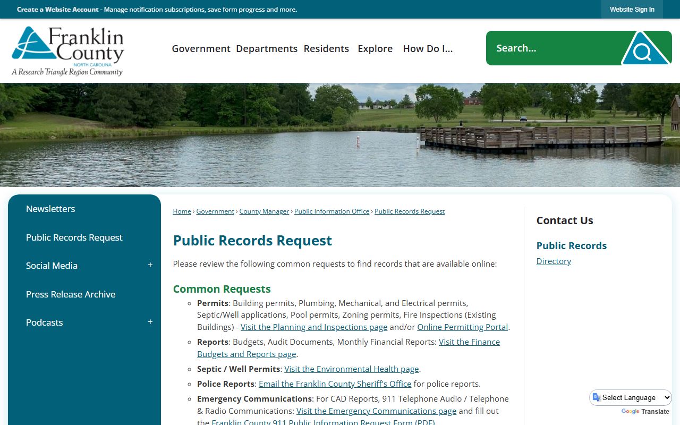Open the Departments menu
The width and height of the screenshot is (680, 425).
tap(267, 48)
